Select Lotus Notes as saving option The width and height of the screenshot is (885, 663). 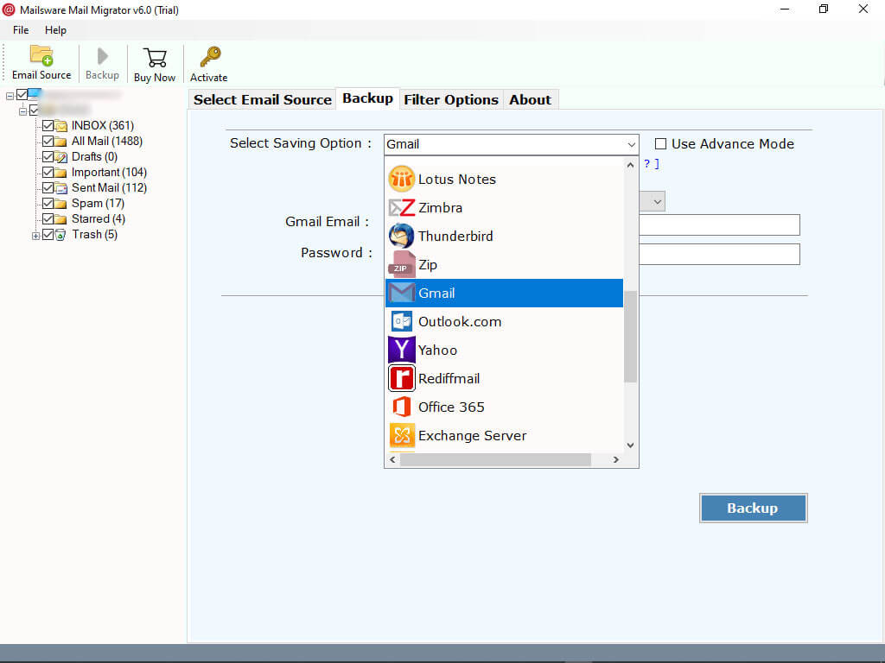(x=456, y=179)
